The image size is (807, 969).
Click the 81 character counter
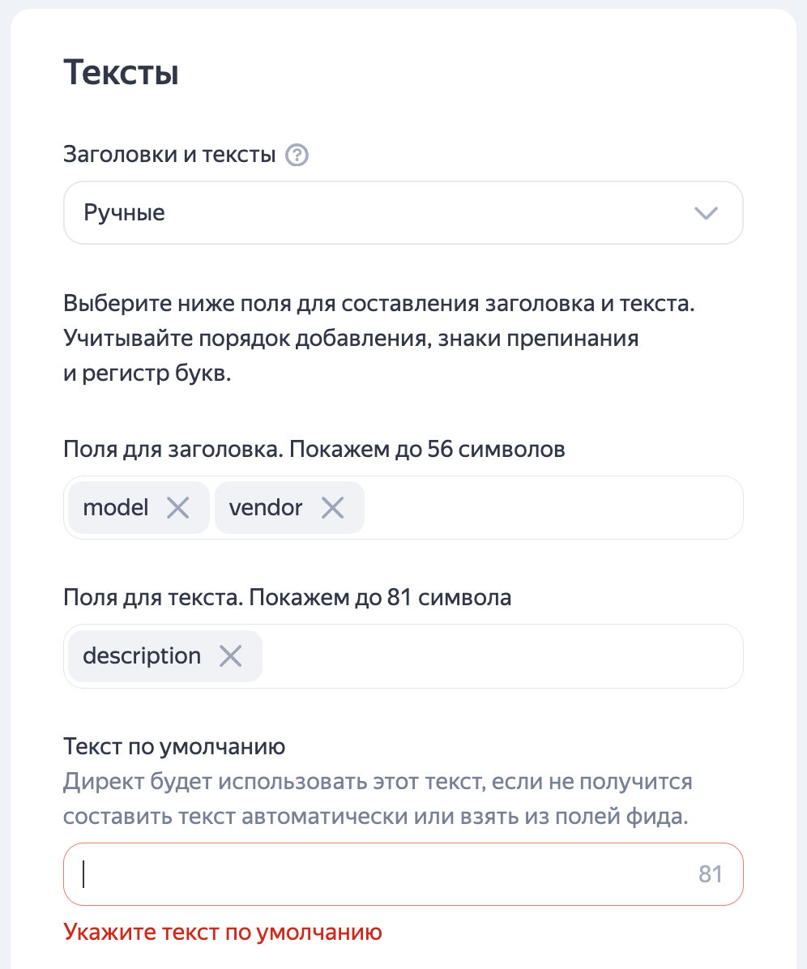tap(711, 874)
